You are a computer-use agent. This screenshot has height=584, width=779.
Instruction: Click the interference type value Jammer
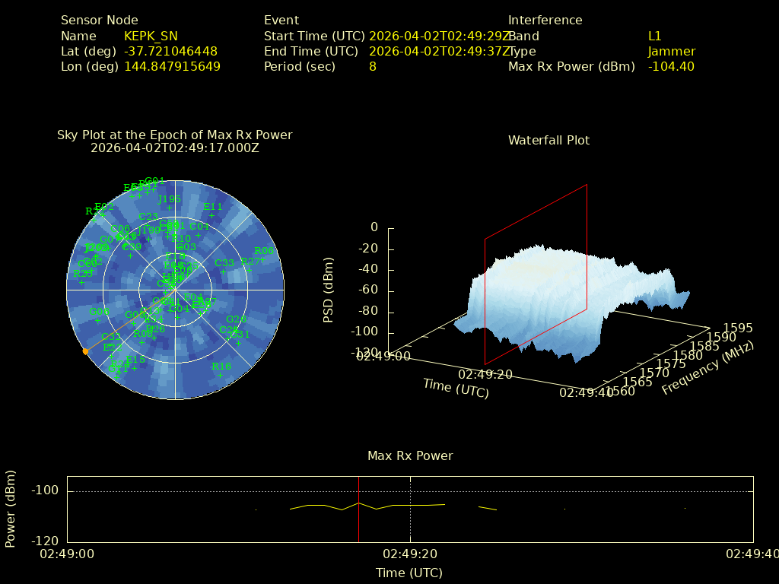pyautogui.click(x=671, y=52)
